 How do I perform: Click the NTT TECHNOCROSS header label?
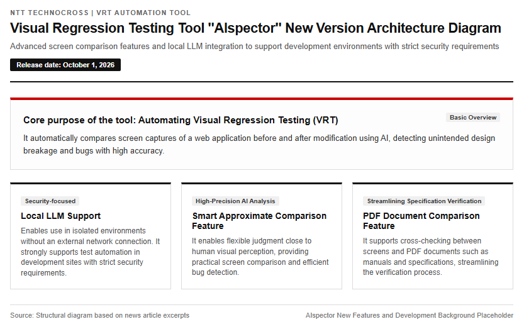(49, 13)
